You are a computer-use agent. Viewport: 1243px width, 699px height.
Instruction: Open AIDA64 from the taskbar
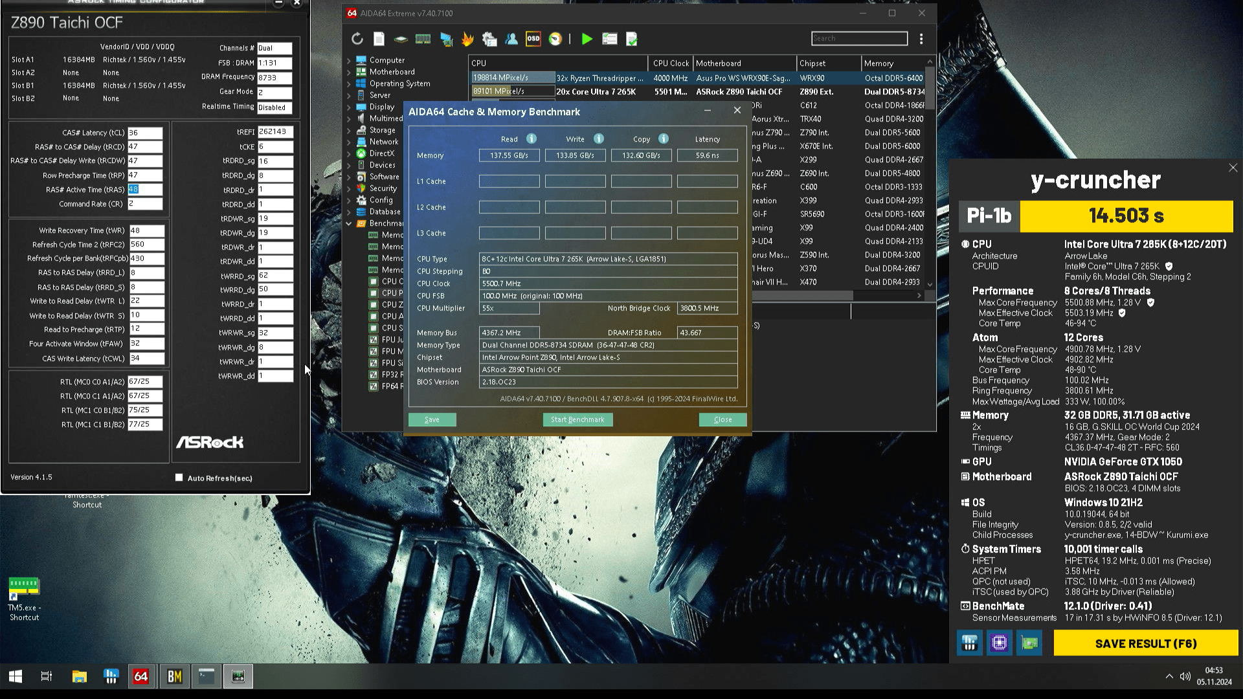click(140, 676)
